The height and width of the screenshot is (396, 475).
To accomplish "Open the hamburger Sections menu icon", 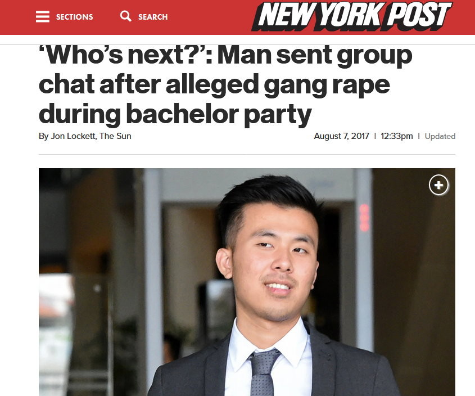I will (42, 17).
